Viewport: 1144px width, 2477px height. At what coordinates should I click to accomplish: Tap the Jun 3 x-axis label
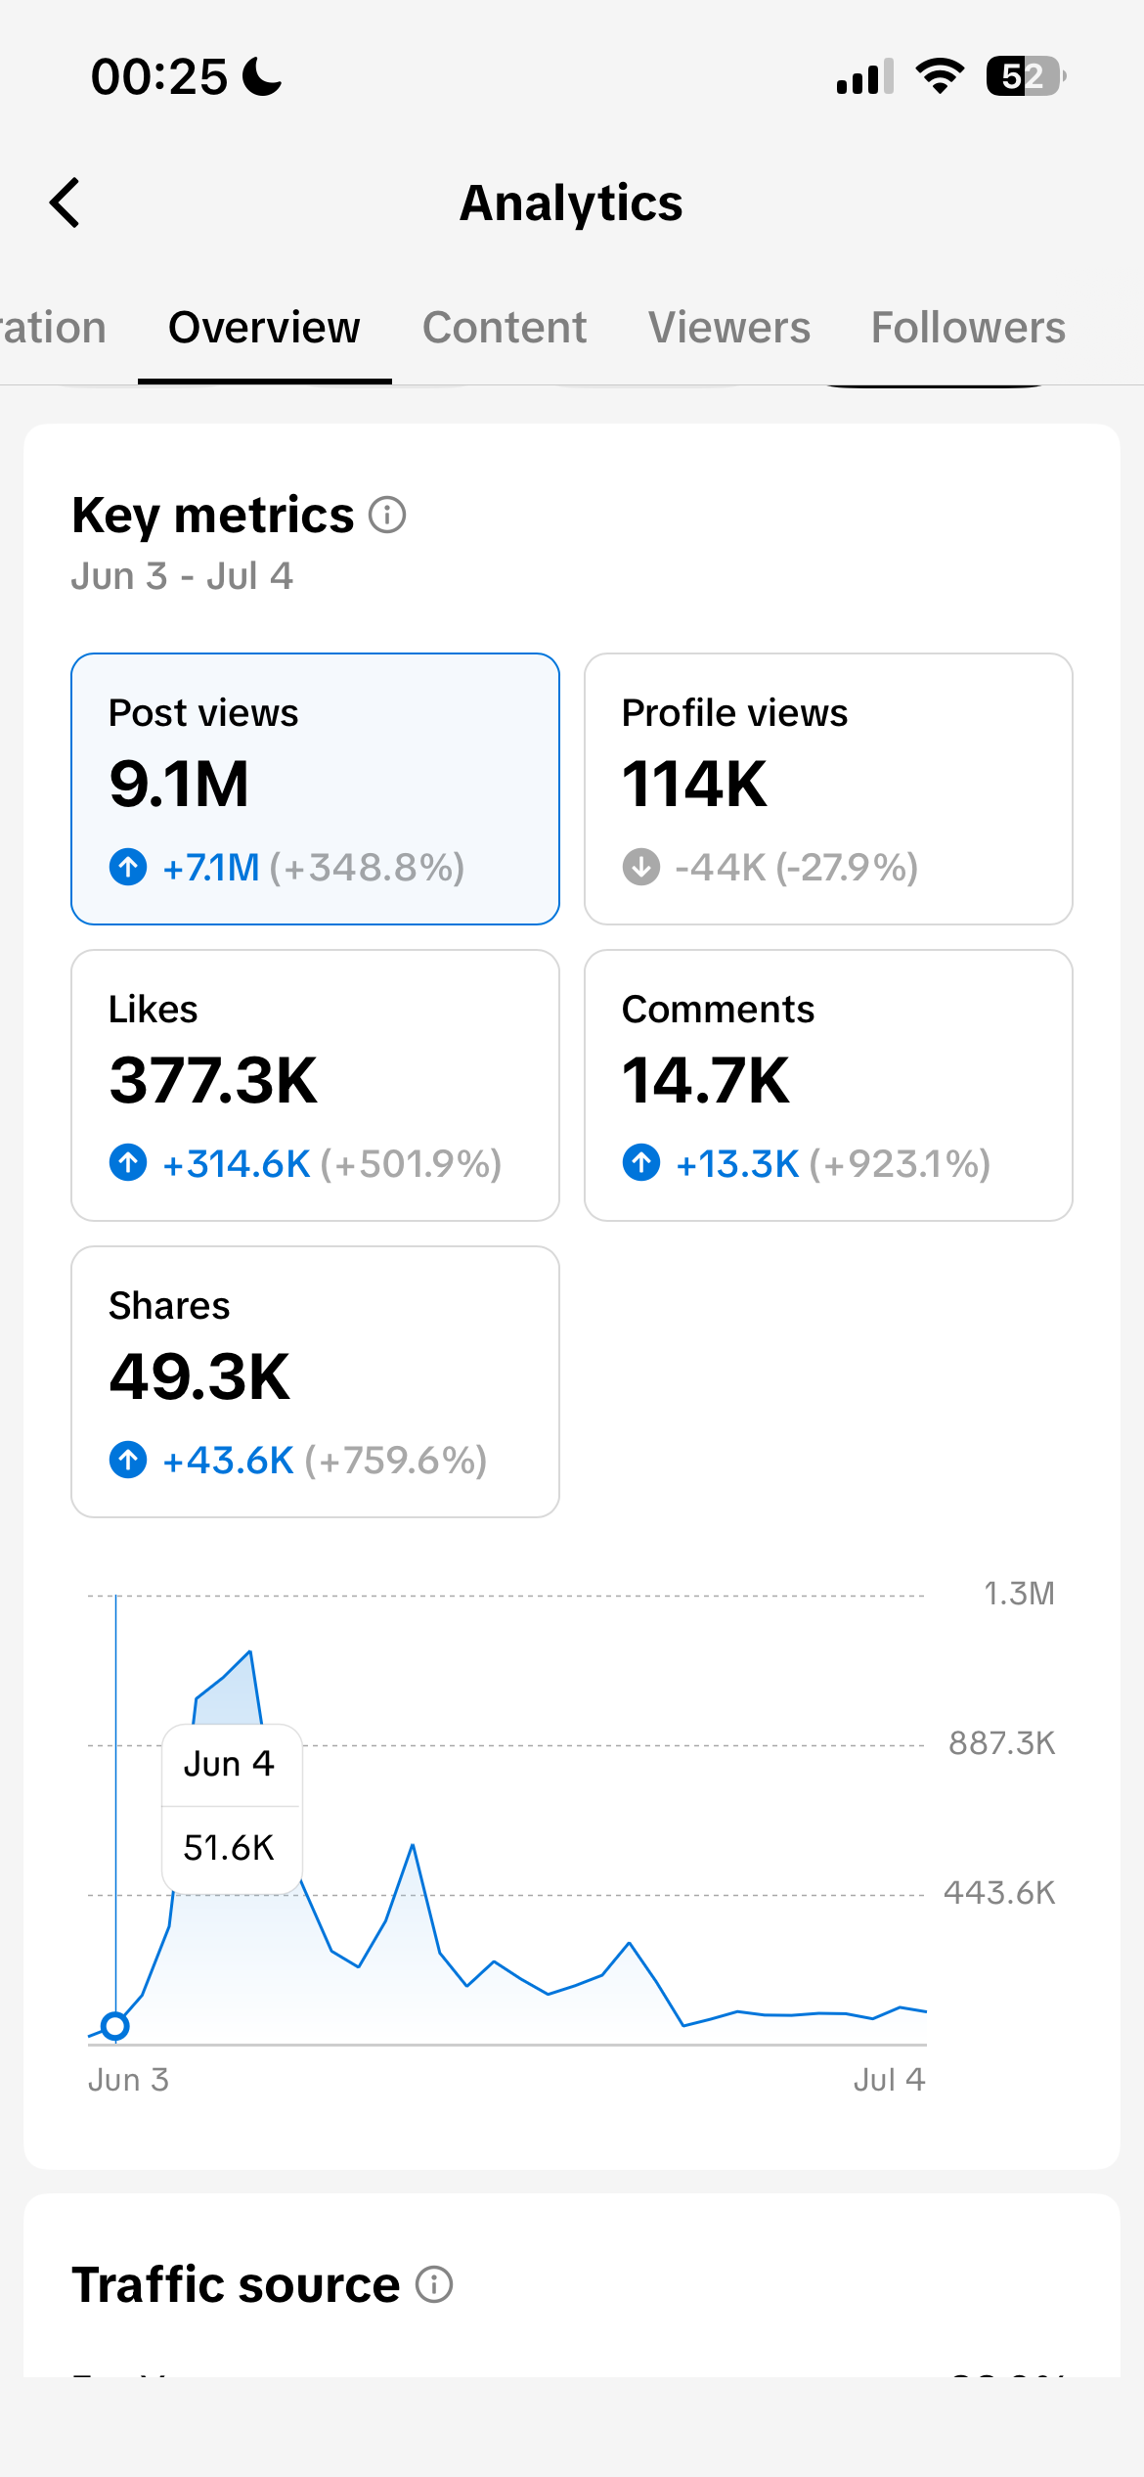pyautogui.click(x=129, y=2080)
